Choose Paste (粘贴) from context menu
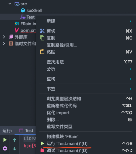The width and height of the screenshot is (136, 154). (x=86, y=52)
